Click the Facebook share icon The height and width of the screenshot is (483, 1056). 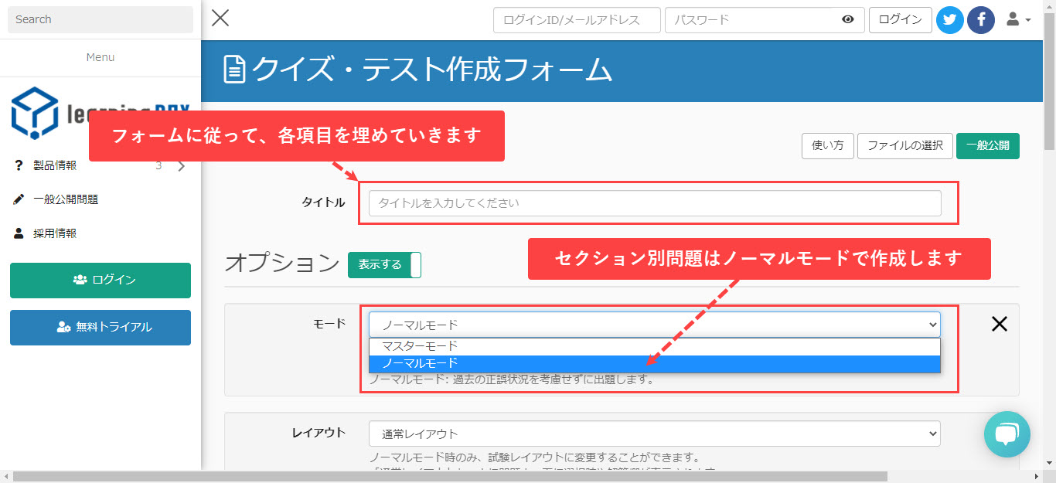[981, 20]
